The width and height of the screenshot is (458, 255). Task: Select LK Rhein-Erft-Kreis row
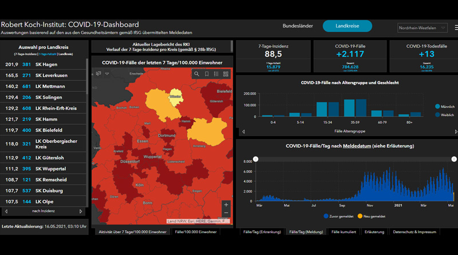click(44, 108)
